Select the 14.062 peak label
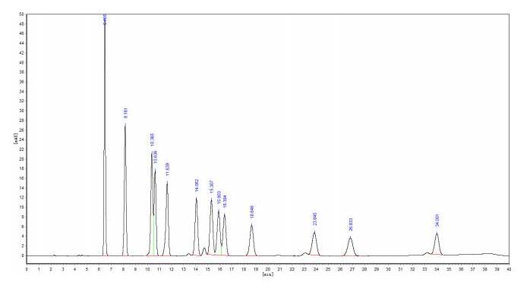Viewport: 530px width, 282px height. tap(197, 185)
